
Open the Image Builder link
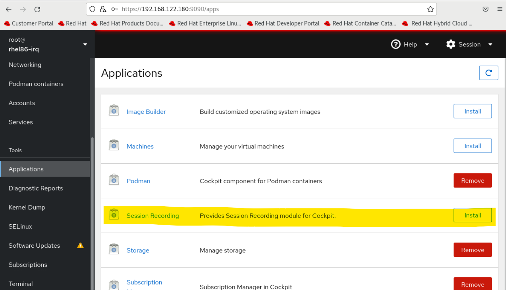click(146, 112)
